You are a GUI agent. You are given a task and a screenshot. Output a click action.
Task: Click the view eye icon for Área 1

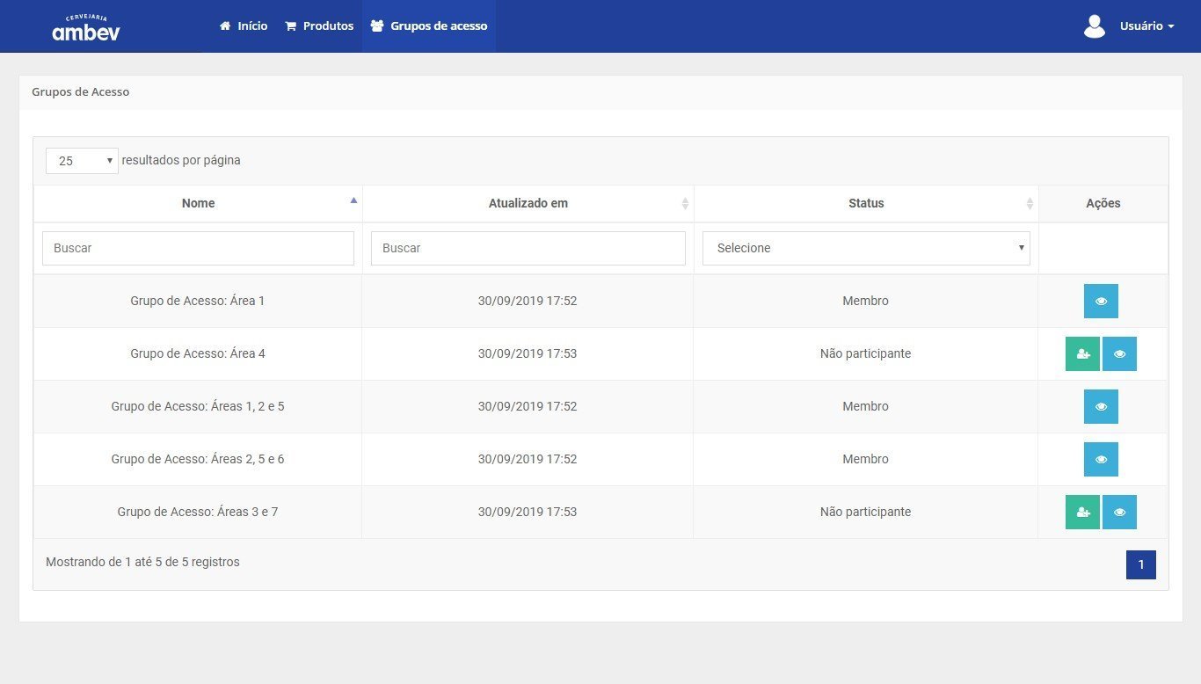[x=1101, y=302]
